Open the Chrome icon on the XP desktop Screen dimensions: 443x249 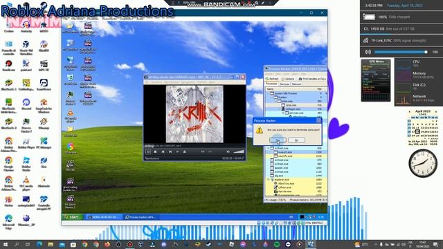pyautogui.click(x=70, y=148)
